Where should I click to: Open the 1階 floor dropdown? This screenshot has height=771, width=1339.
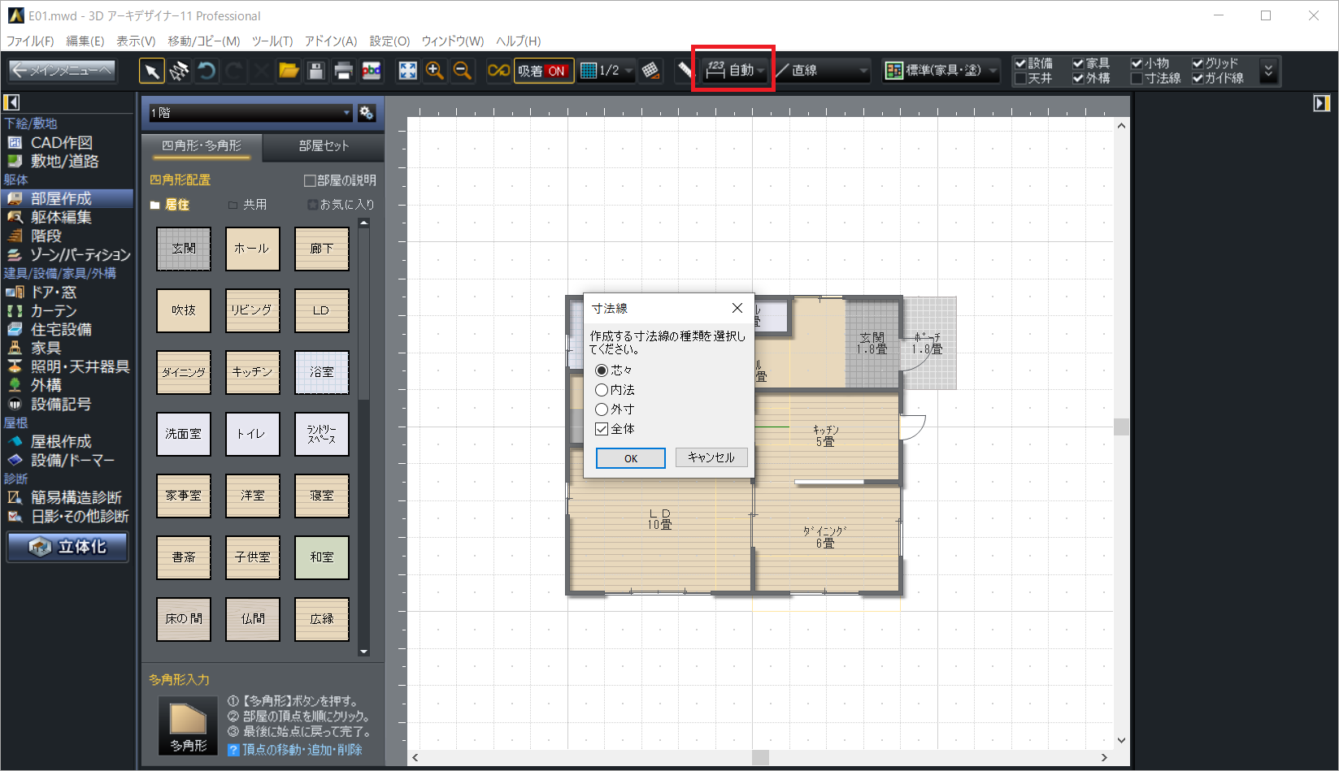click(250, 113)
